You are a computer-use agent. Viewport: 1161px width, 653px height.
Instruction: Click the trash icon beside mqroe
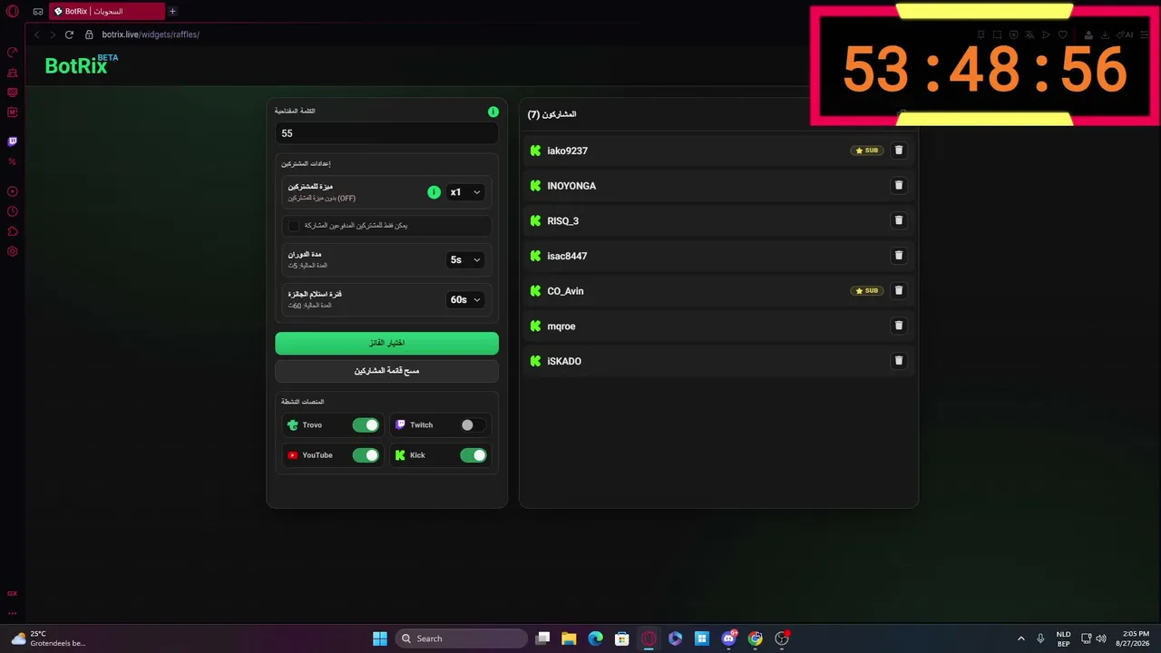899,326
